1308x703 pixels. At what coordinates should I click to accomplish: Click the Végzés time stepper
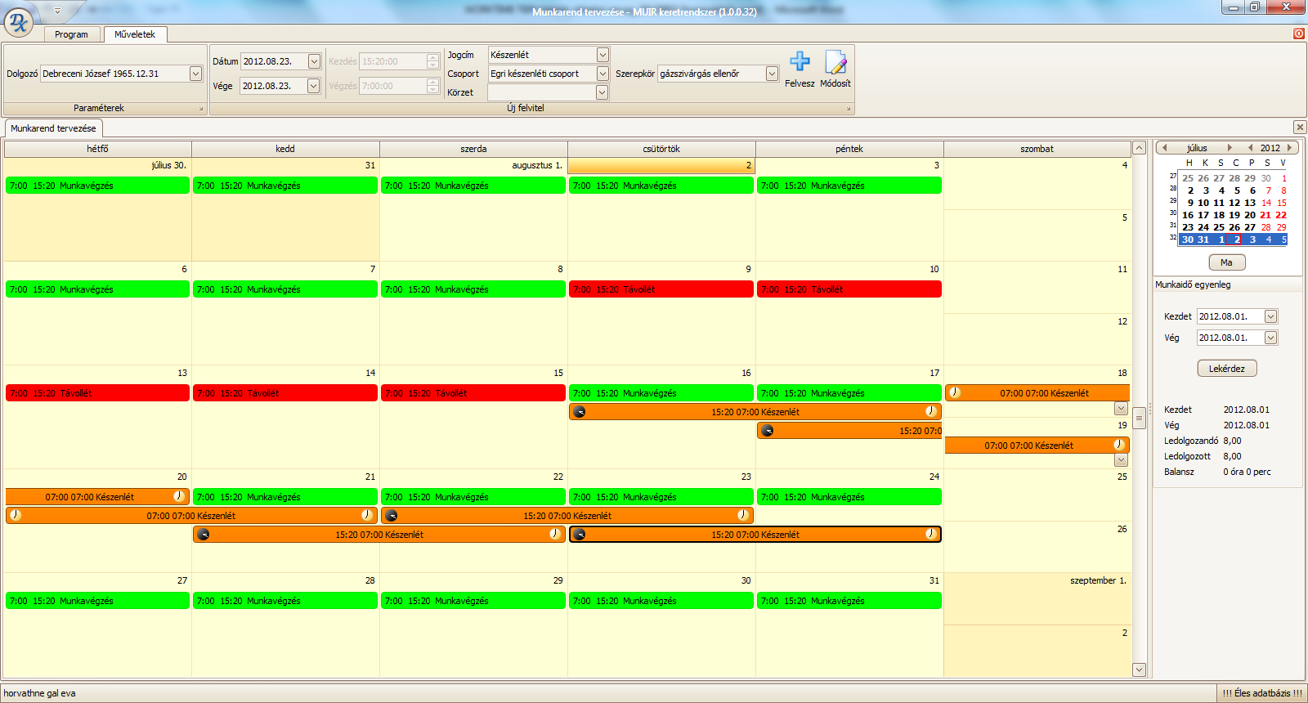pos(432,86)
